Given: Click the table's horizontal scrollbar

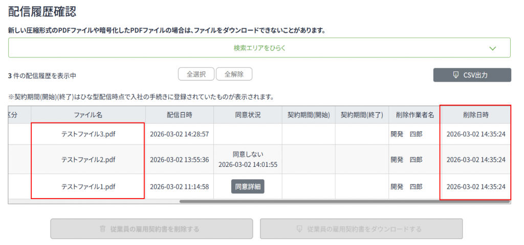Looking at the screenshot, I should [344, 202].
